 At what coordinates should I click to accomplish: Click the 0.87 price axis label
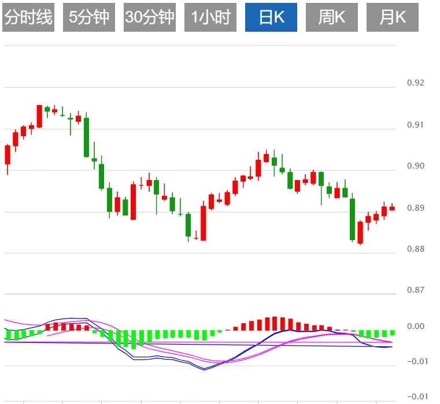tap(415, 290)
